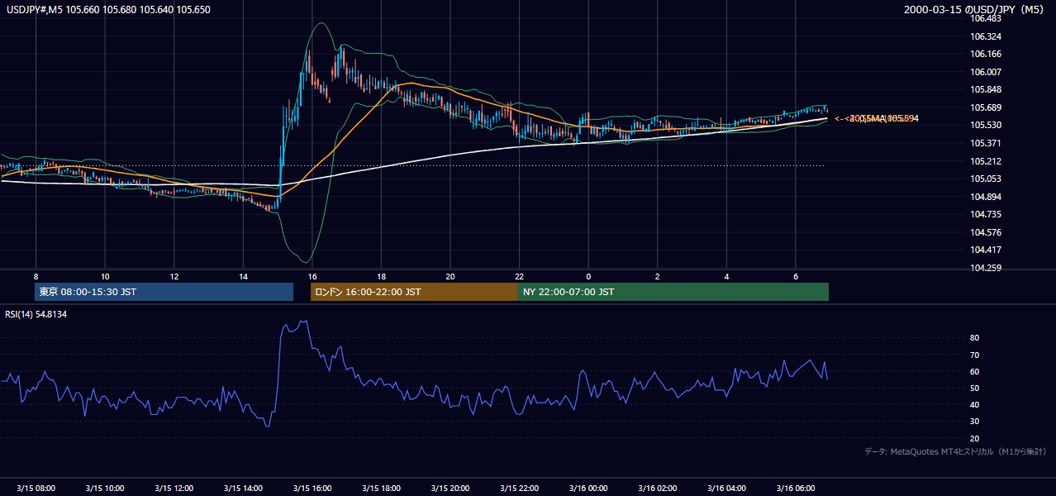
Task: Click hour label 2 on price chart time axis
Action: pos(657,276)
